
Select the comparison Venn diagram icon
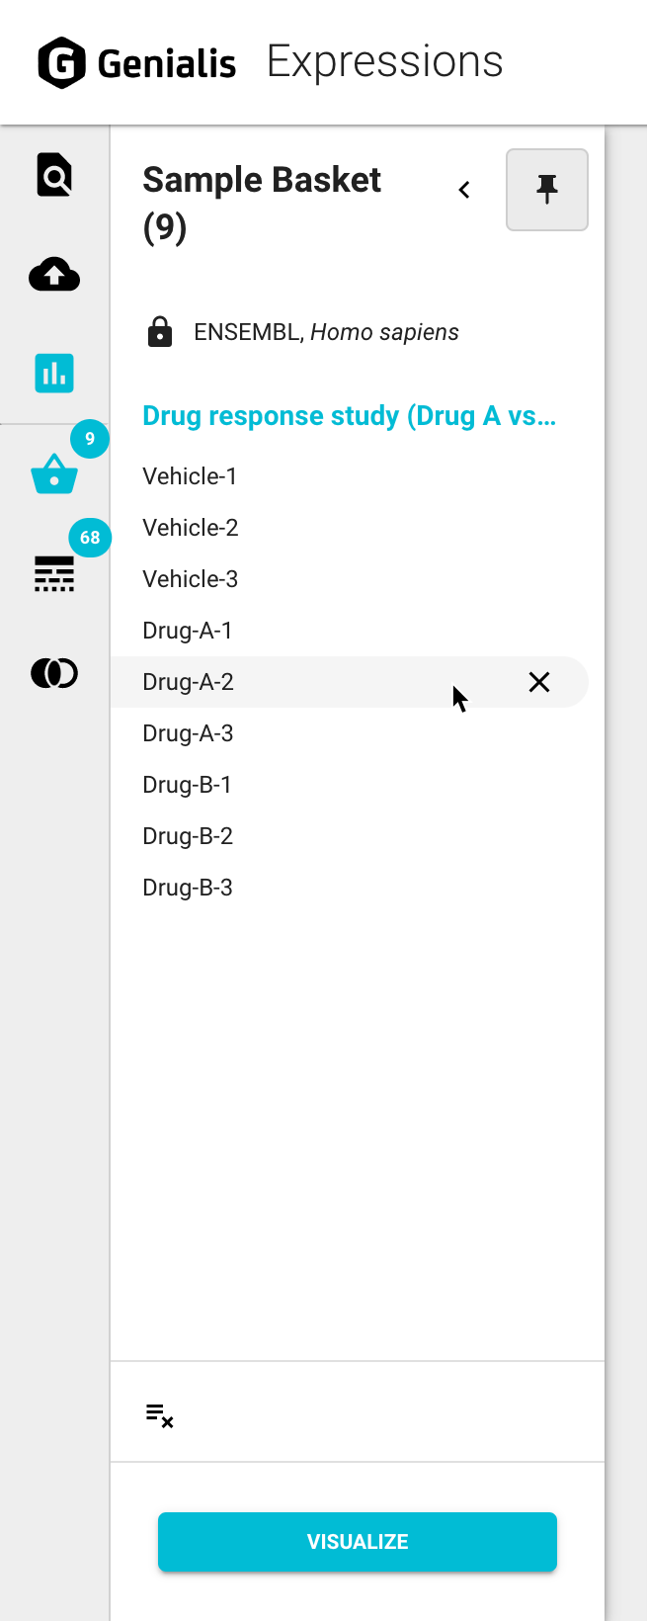point(53,673)
